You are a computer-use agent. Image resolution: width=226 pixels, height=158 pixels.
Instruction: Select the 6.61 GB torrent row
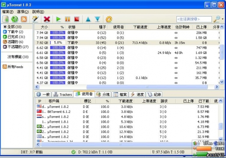click(127, 53)
